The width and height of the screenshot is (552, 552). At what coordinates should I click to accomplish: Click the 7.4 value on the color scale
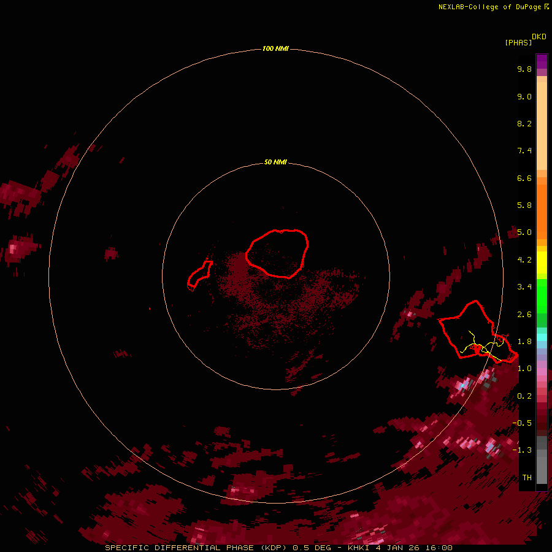(524, 151)
